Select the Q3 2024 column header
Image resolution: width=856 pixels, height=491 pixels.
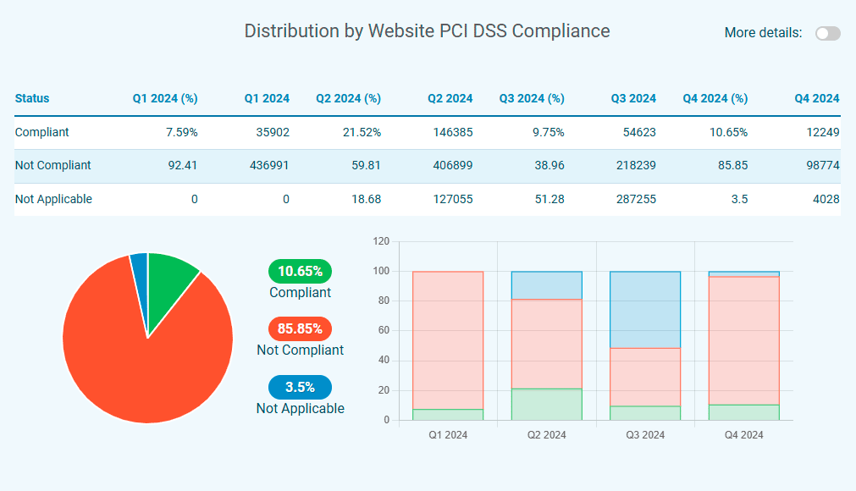click(x=633, y=98)
